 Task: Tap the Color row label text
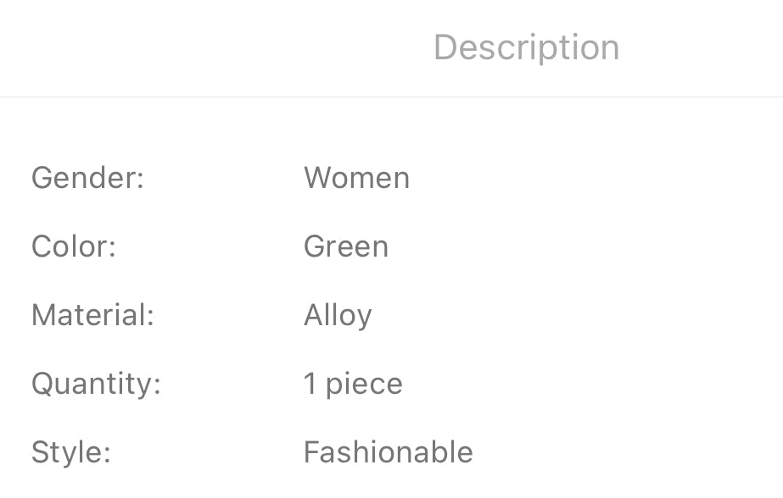(x=74, y=246)
